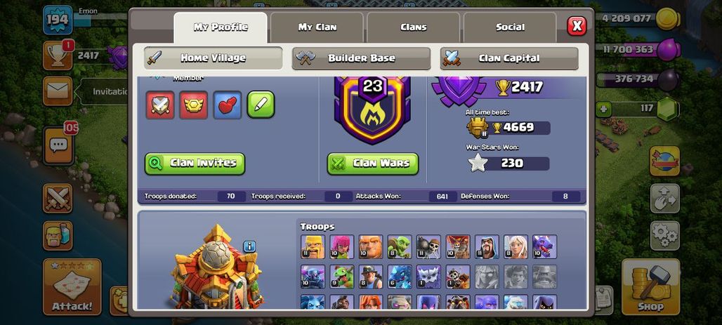Viewport: 722px width, 325px height.
Task: Open the Clan Wars button
Action: click(x=373, y=164)
